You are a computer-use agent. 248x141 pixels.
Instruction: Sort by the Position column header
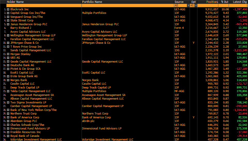coord(212,2)
